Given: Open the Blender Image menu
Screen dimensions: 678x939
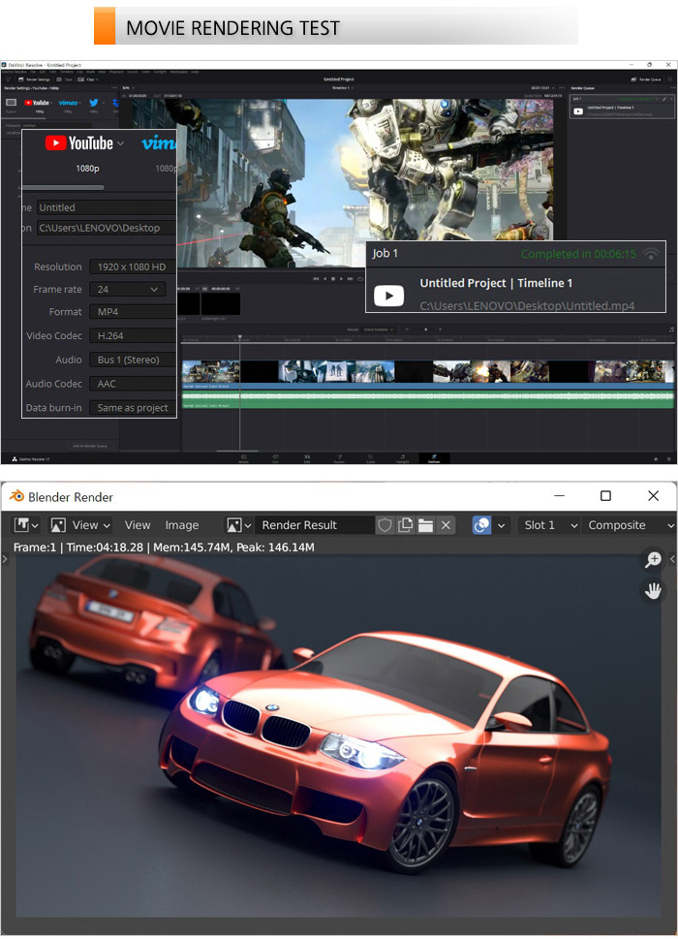Looking at the screenshot, I should click(x=181, y=525).
